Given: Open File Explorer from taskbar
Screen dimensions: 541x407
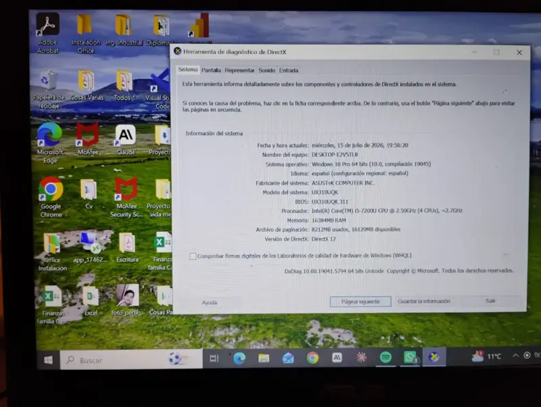Looking at the screenshot, I should 264,358.
